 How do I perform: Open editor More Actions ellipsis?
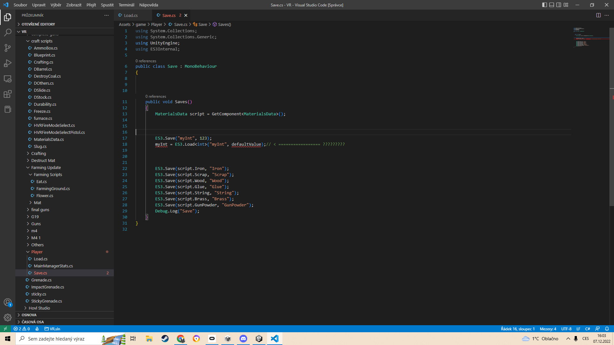pyautogui.click(x=607, y=15)
